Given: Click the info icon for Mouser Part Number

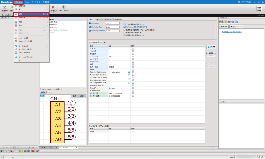Looking at the screenshot, I should coord(129,75).
